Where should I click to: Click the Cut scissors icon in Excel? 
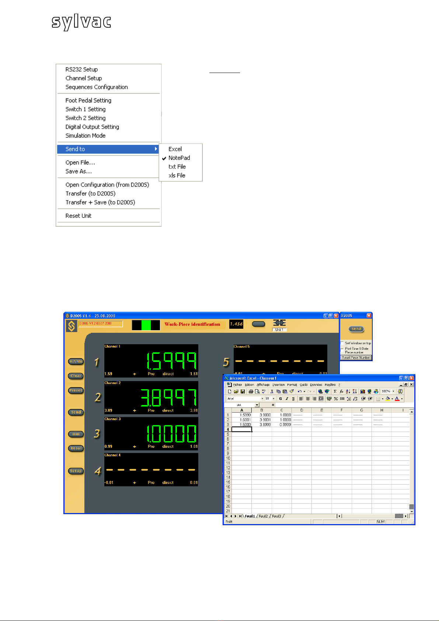pos(272,391)
